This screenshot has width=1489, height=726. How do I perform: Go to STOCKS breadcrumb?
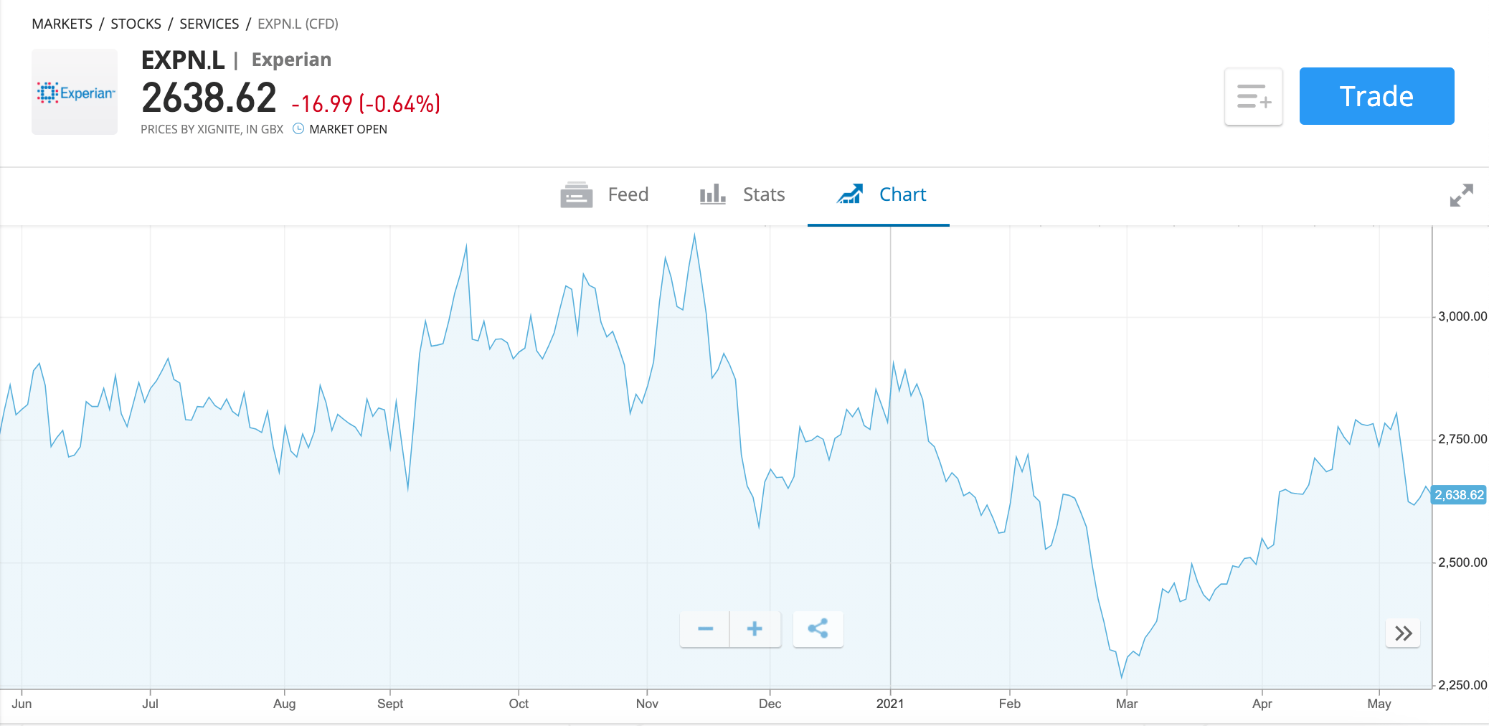(x=136, y=24)
